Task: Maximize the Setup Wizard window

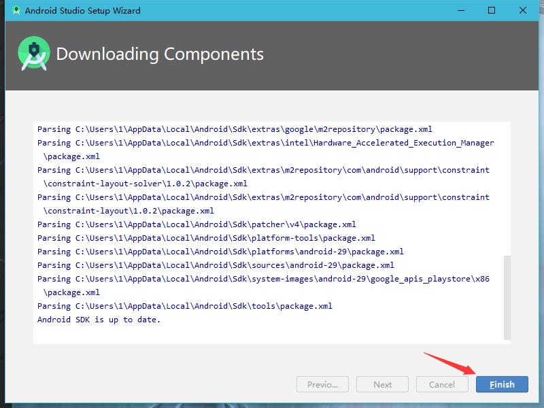Action: tap(492, 10)
